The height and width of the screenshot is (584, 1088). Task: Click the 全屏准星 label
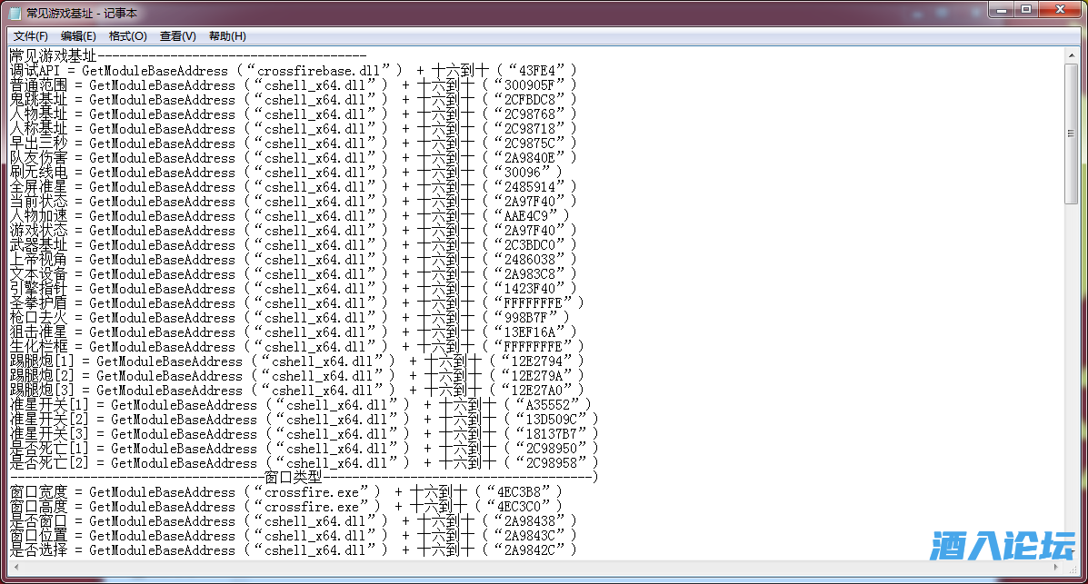[x=39, y=187]
